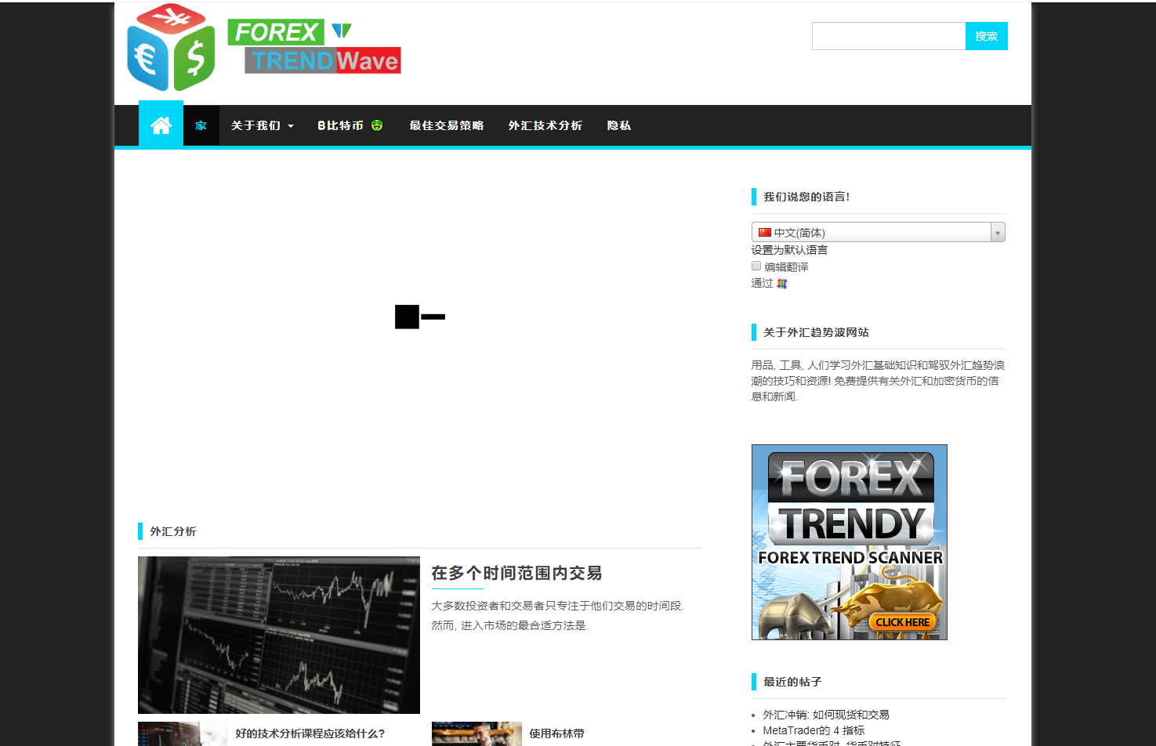Click the Forex Trend Wave logo text
Image resolution: width=1156 pixels, height=746 pixels.
click(314, 48)
